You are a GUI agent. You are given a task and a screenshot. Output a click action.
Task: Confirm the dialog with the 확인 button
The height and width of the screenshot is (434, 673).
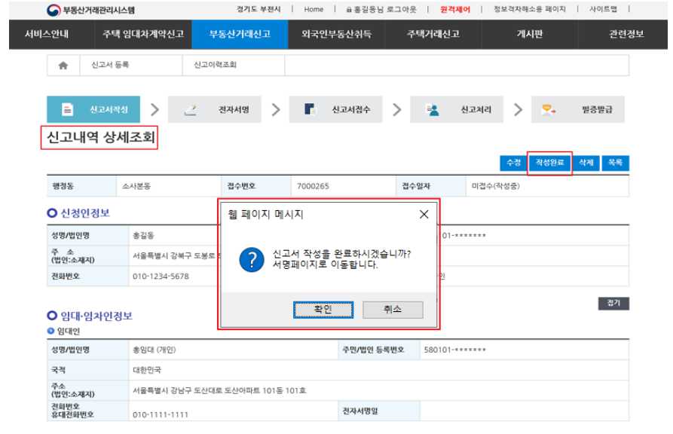[322, 309]
